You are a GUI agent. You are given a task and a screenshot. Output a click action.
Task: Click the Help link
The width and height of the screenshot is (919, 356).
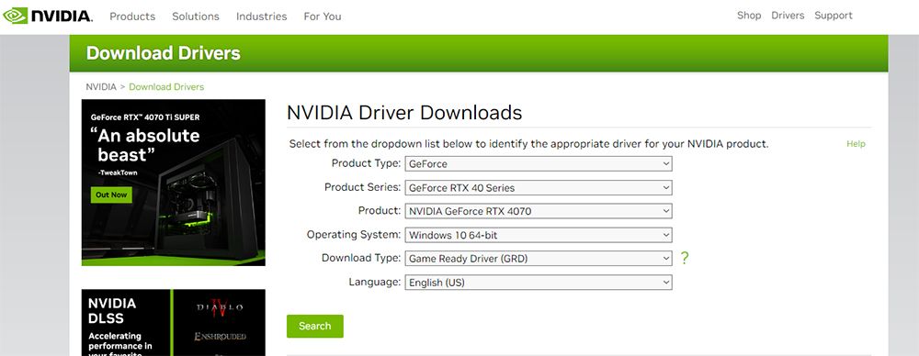pos(856,144)
